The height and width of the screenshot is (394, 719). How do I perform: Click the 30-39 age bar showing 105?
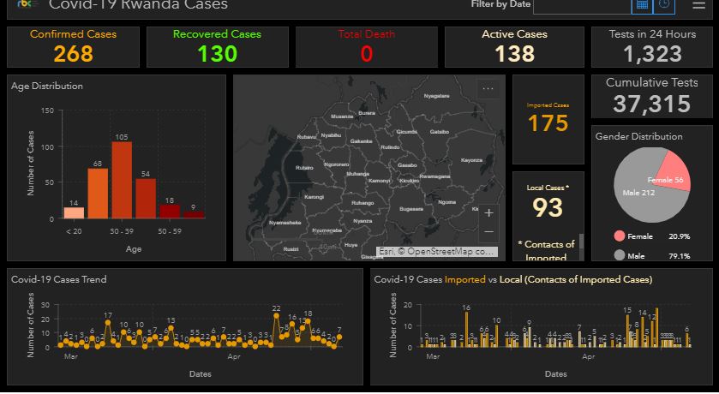(122, 180)
